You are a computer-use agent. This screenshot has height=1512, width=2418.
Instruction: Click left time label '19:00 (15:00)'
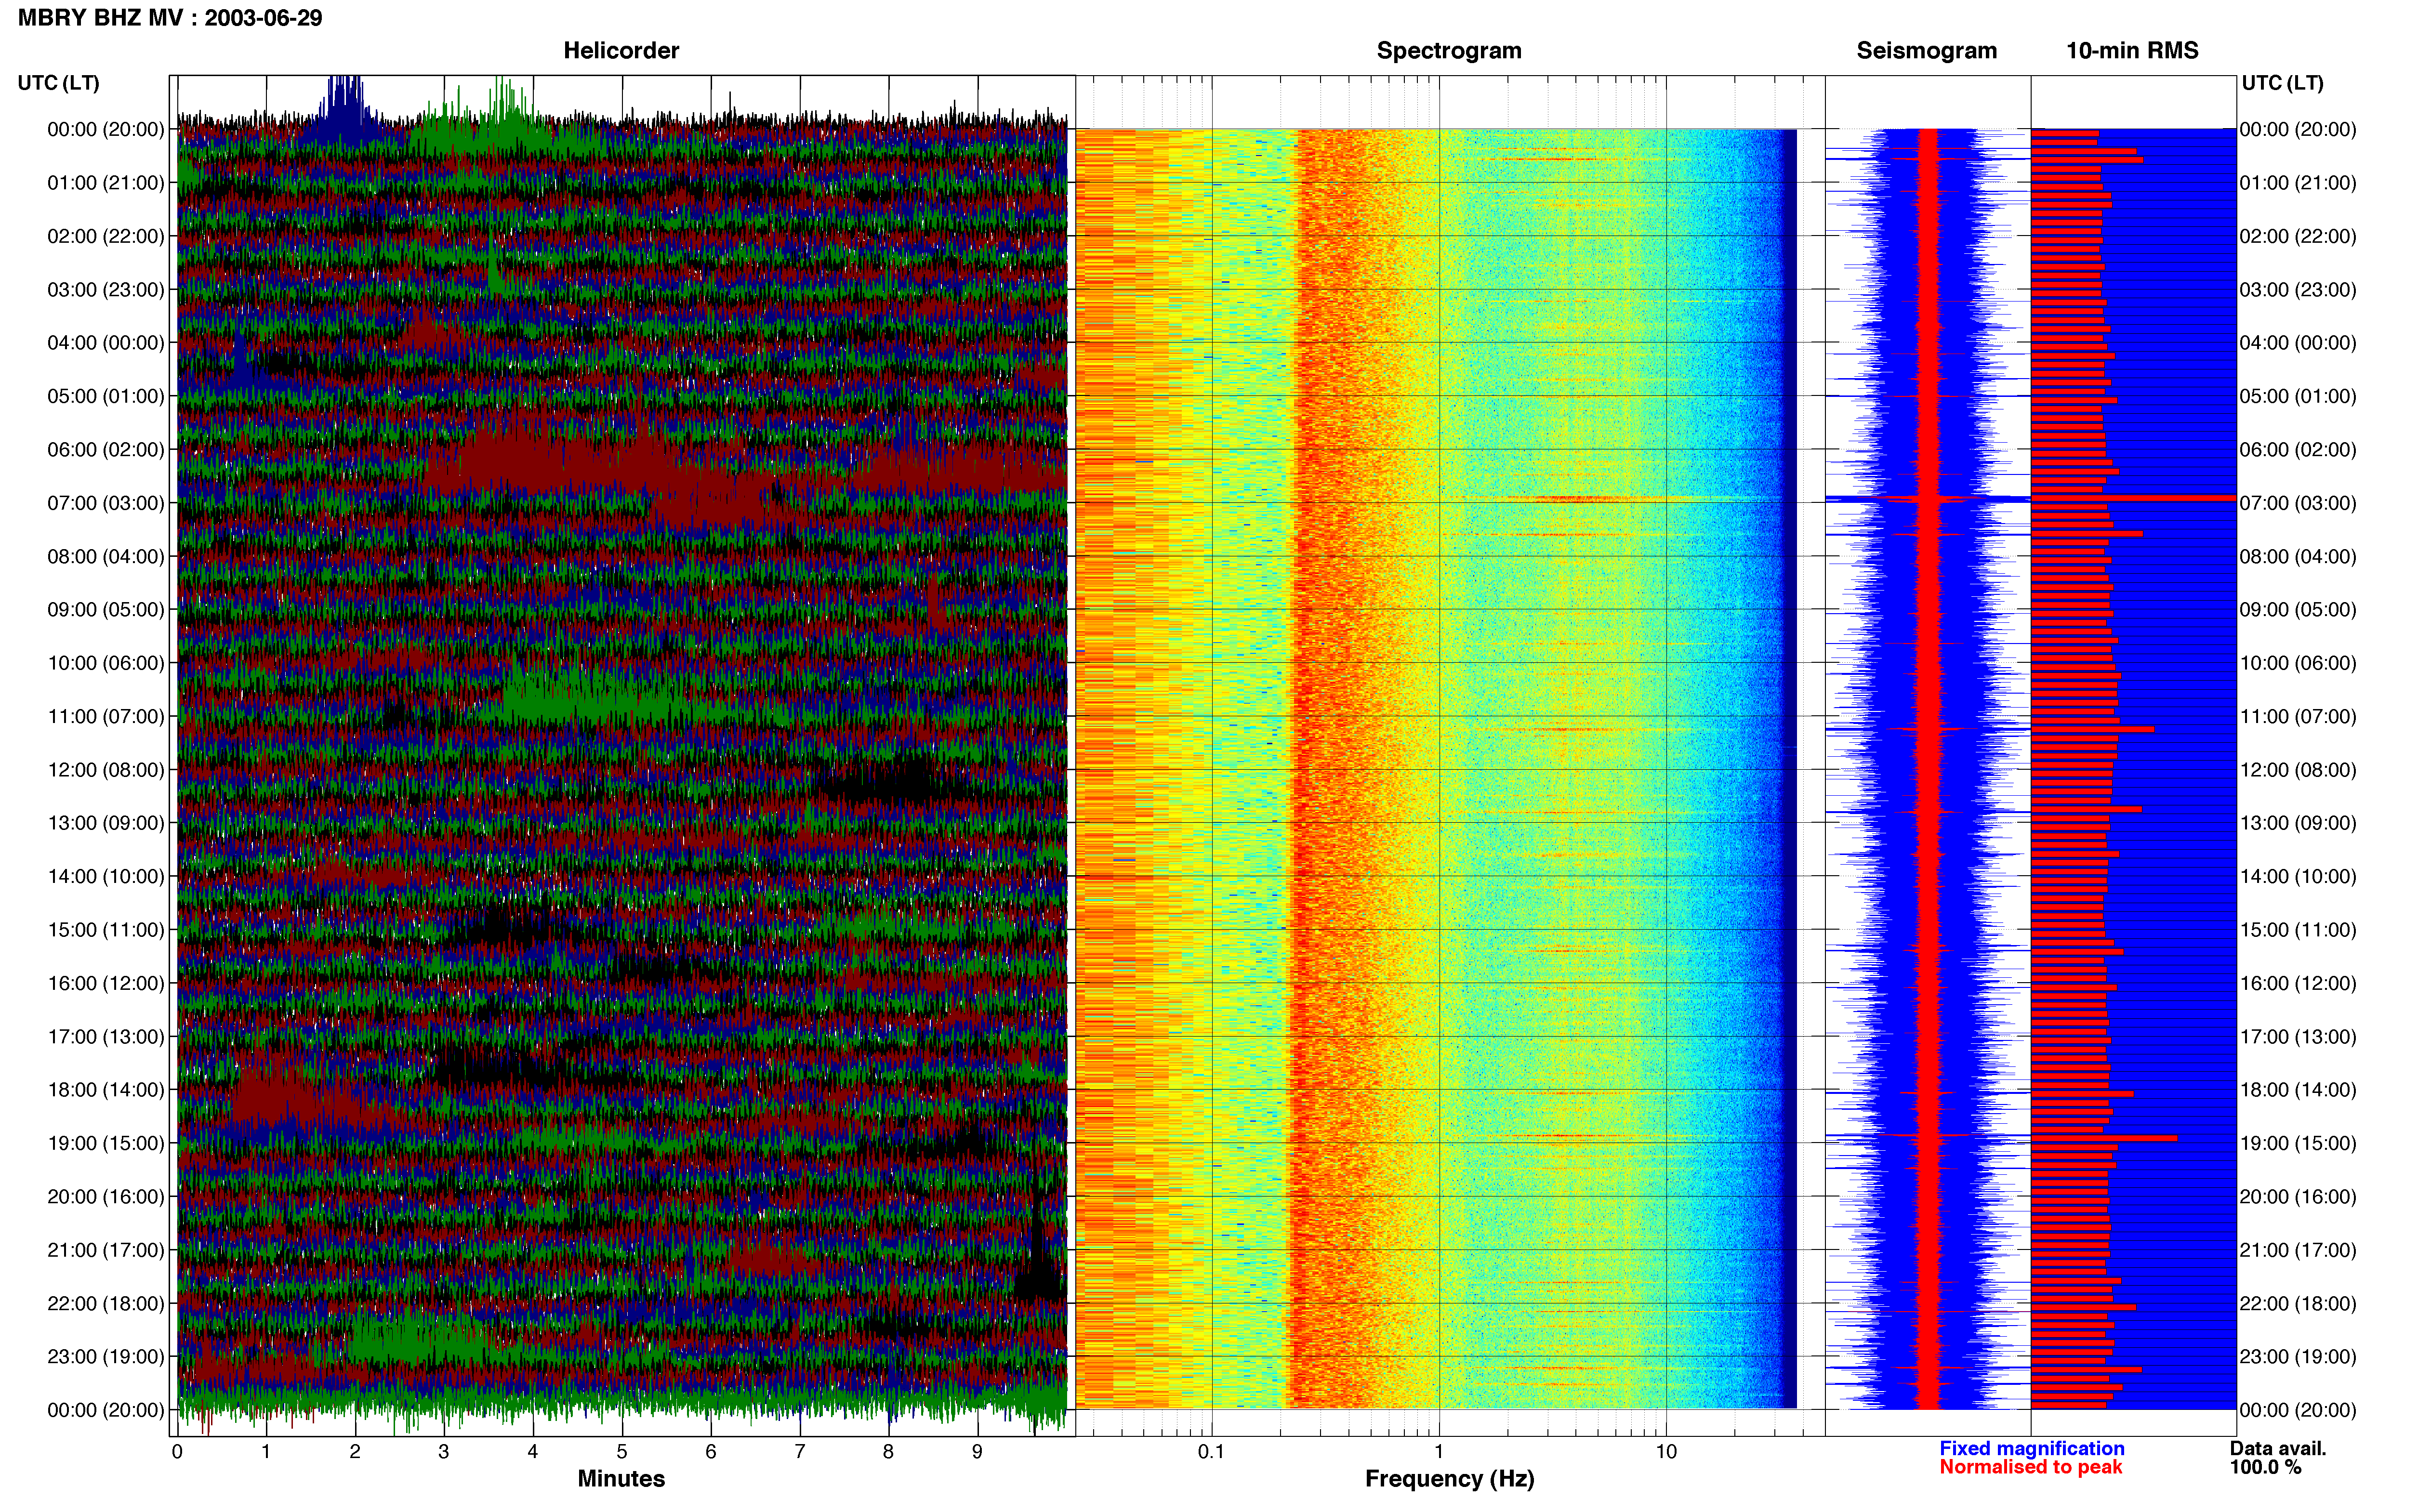[105, 1143]
